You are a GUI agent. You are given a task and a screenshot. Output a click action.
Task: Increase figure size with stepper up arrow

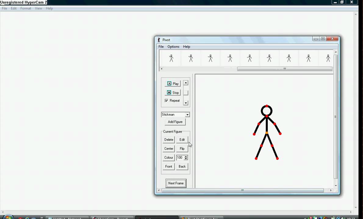186,156
